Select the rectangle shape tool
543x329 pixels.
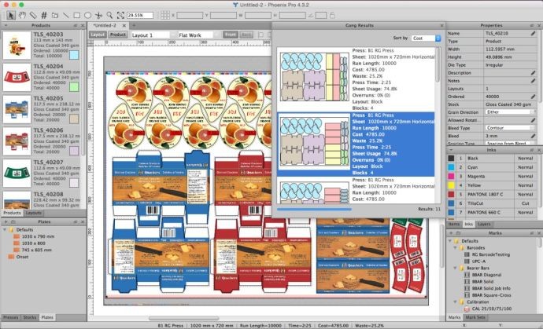[76, 14]
